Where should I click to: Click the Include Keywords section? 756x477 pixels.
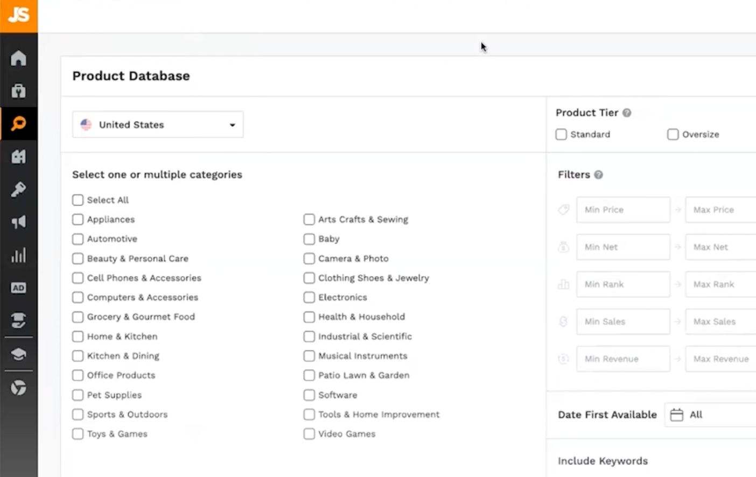pos(602,461)
